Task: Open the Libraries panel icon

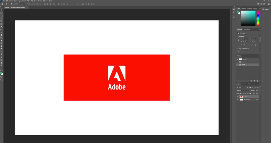Action: click(263, 9)
